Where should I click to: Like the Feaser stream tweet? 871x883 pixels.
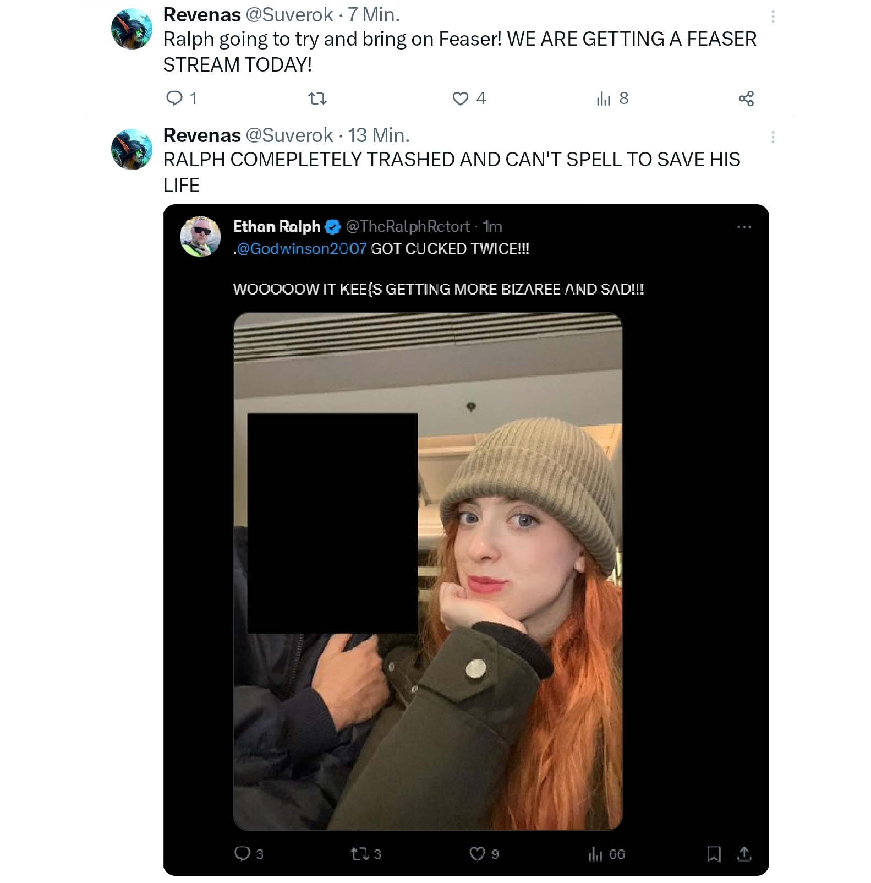[460, 99]
